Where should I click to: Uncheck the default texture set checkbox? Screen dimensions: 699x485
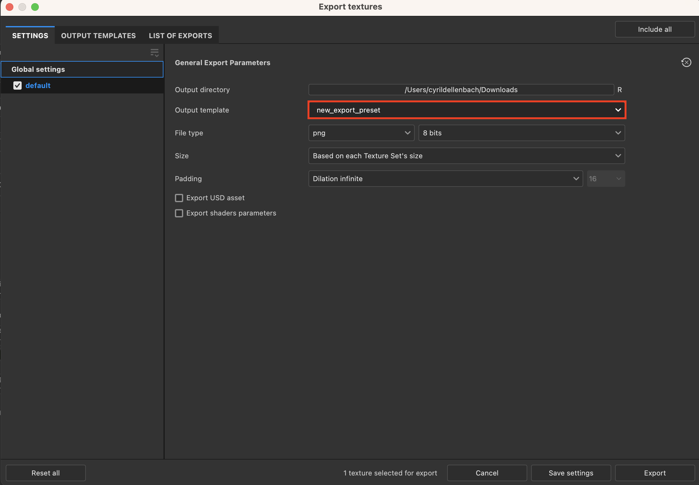point(17,85)
